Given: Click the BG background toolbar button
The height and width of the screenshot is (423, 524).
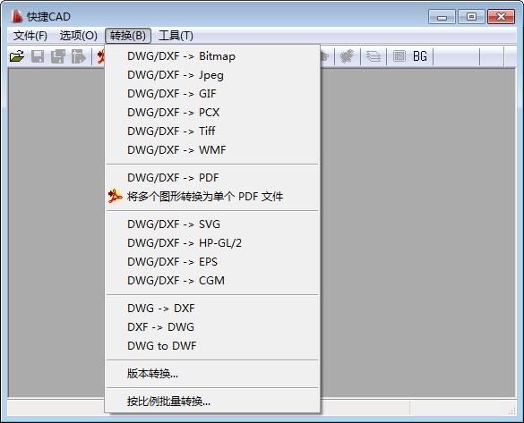Looking at the screenshot, I should pos(420,56).
